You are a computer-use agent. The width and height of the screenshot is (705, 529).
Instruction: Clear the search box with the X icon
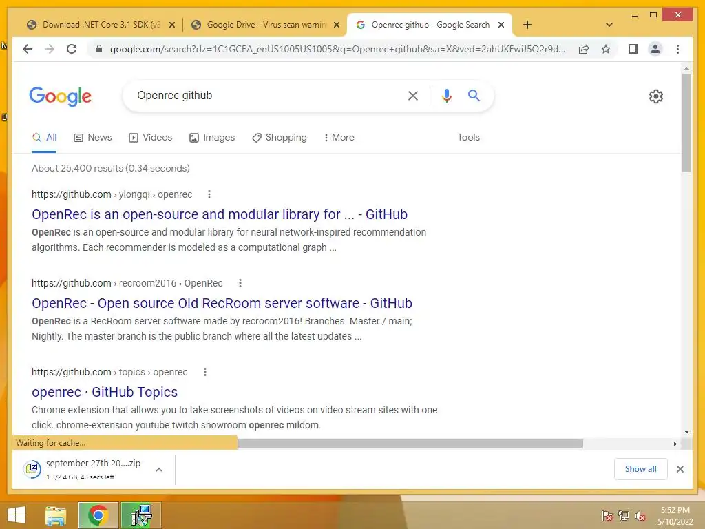coord(413,96)
